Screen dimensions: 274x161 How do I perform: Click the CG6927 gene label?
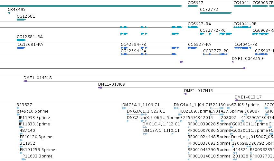coord(195,3)
